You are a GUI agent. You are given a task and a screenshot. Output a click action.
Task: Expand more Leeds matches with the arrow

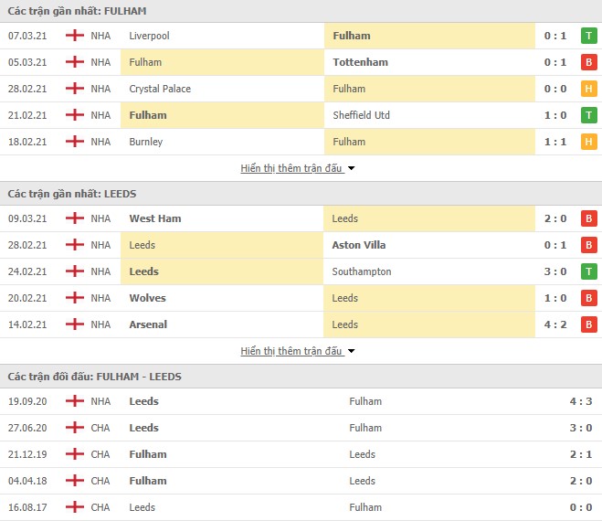pos(351,351)
